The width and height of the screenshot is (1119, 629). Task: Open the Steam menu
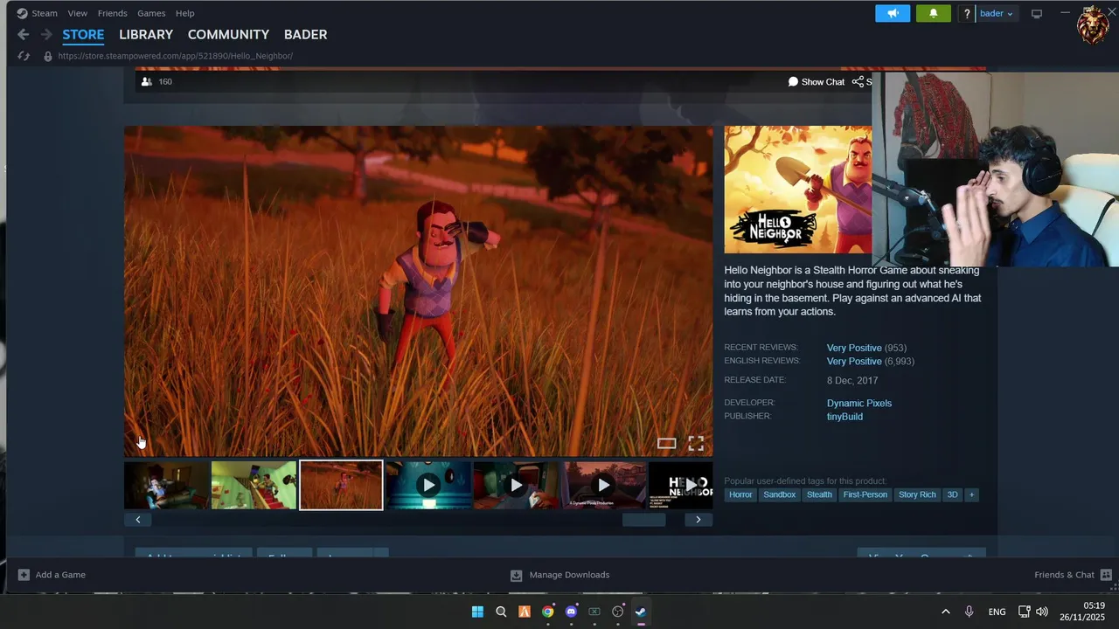[x=45, y=13]
